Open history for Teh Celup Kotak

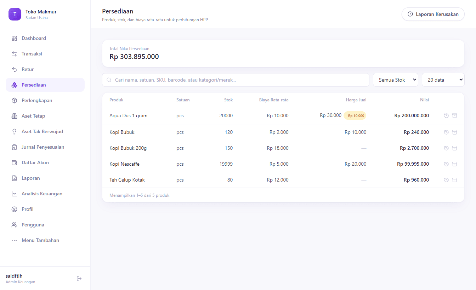tap(446, 180)
